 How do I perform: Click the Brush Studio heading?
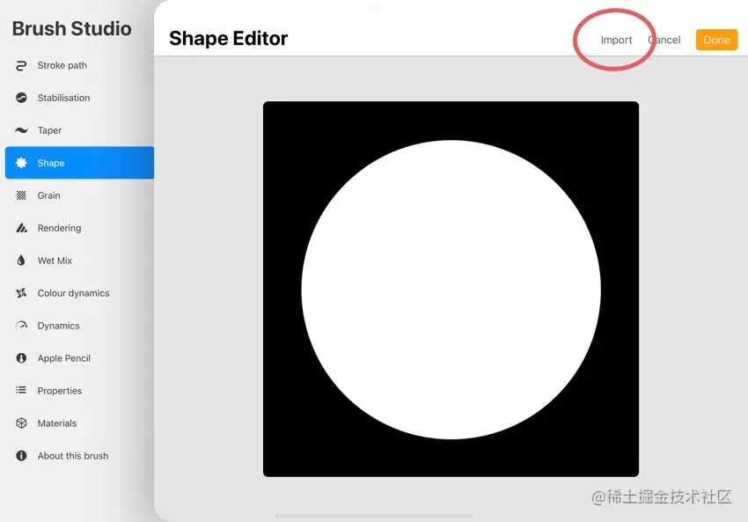click(x=70, y=28)
